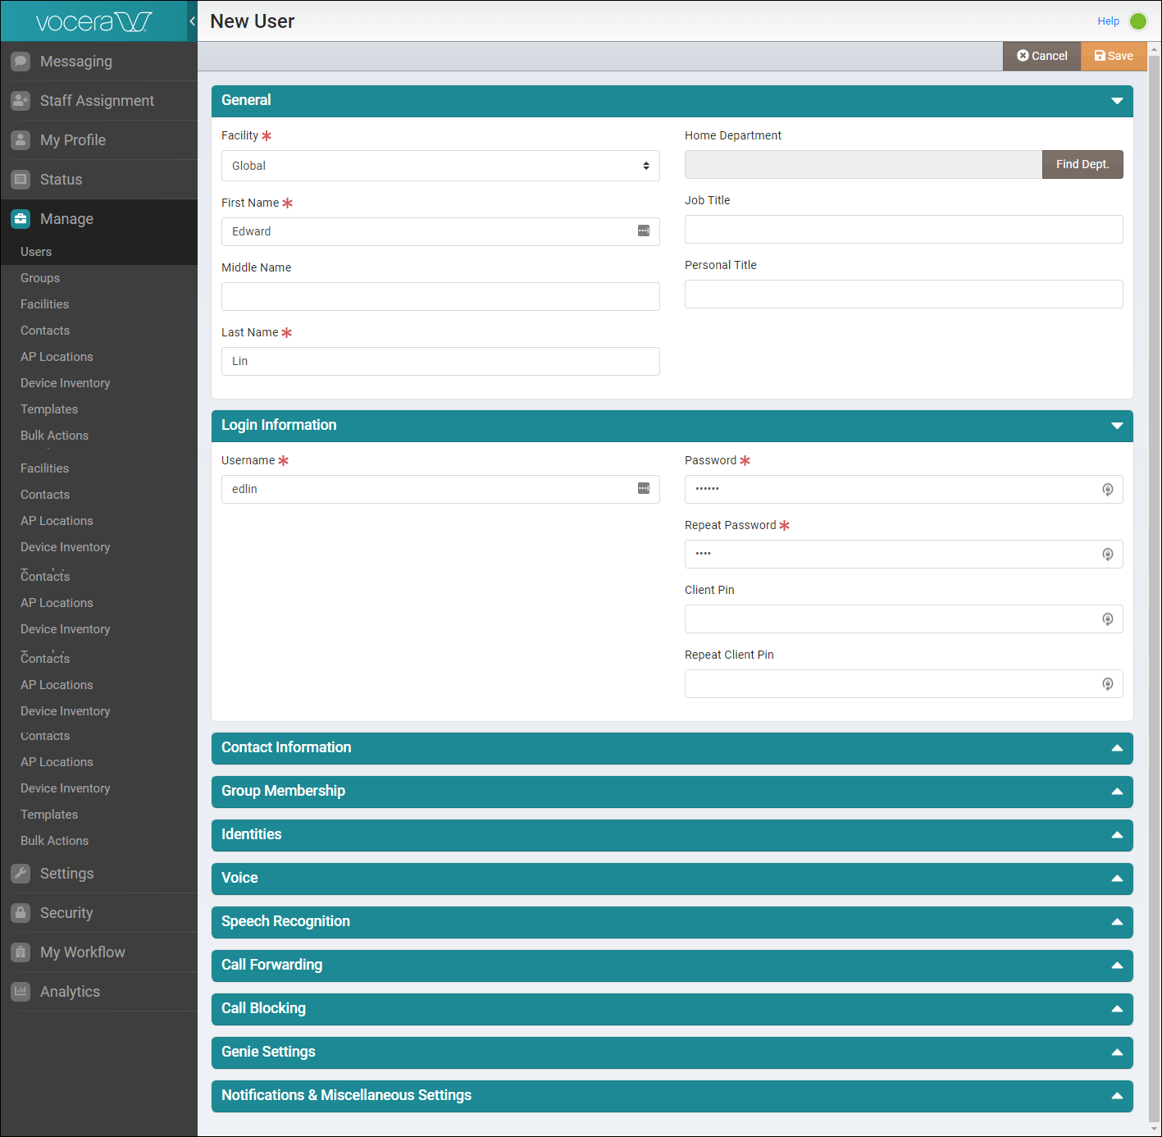Click the green status indicator circle

click(x=1138, y=21)
